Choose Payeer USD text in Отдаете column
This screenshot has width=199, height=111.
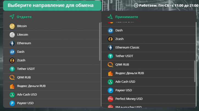(x=25, y=103)
